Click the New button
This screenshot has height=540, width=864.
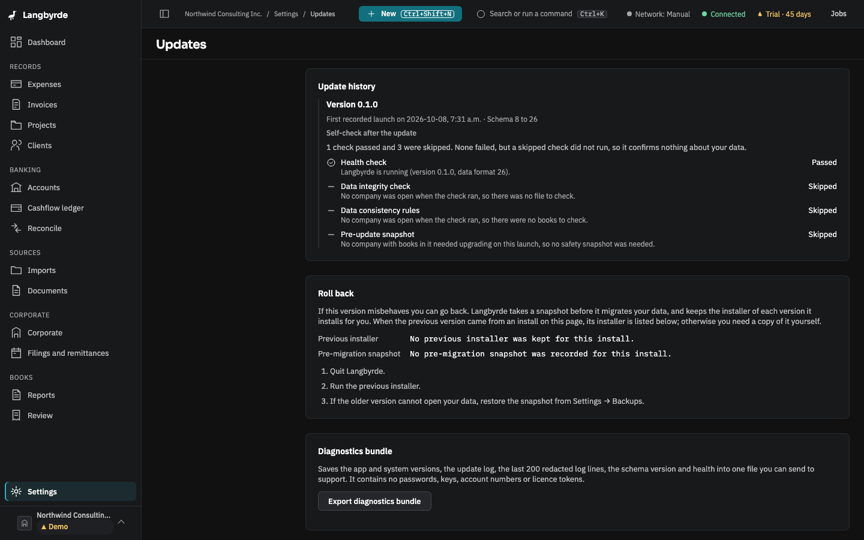[410, 14]
